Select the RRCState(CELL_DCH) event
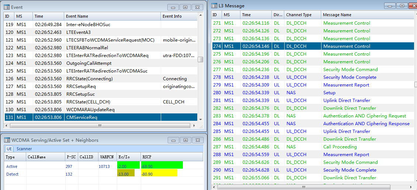 tap(101, 102)
